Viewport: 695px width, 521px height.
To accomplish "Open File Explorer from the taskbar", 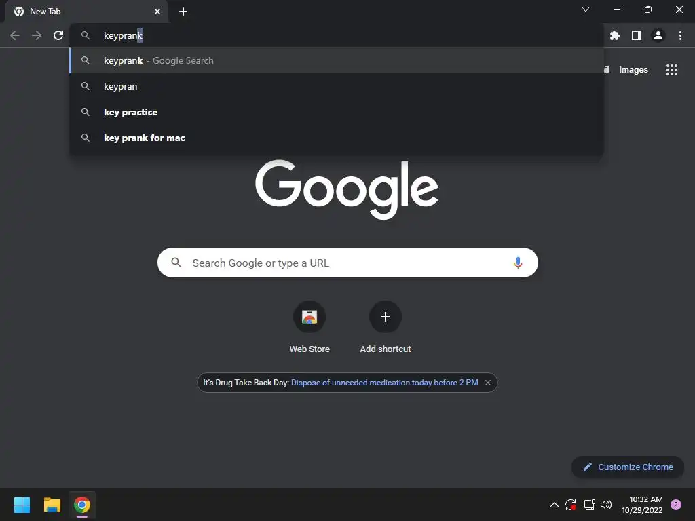I will tap(52, 505).
